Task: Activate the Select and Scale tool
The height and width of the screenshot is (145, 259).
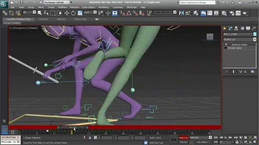Action: tap(80, 13)
